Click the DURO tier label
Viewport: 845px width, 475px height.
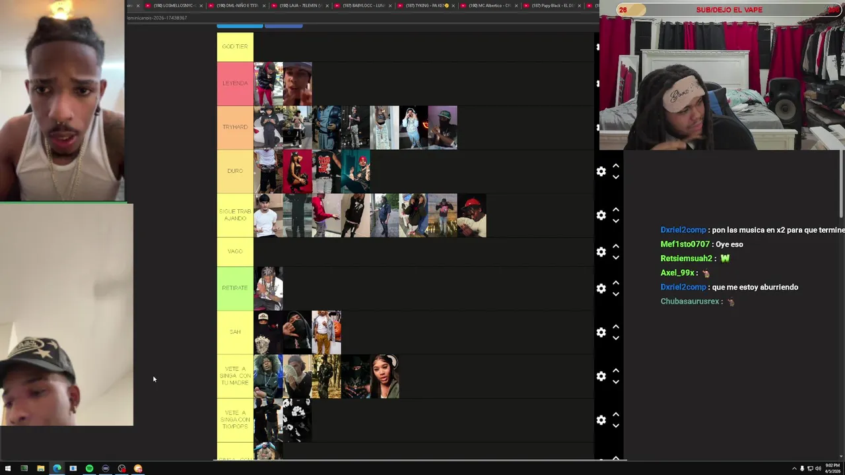[x=235, y=171]
